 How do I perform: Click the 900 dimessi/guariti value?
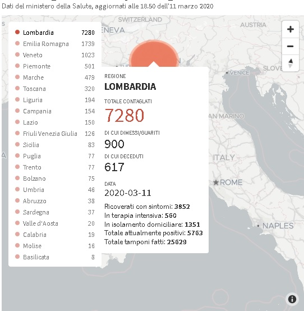point(114,144)
